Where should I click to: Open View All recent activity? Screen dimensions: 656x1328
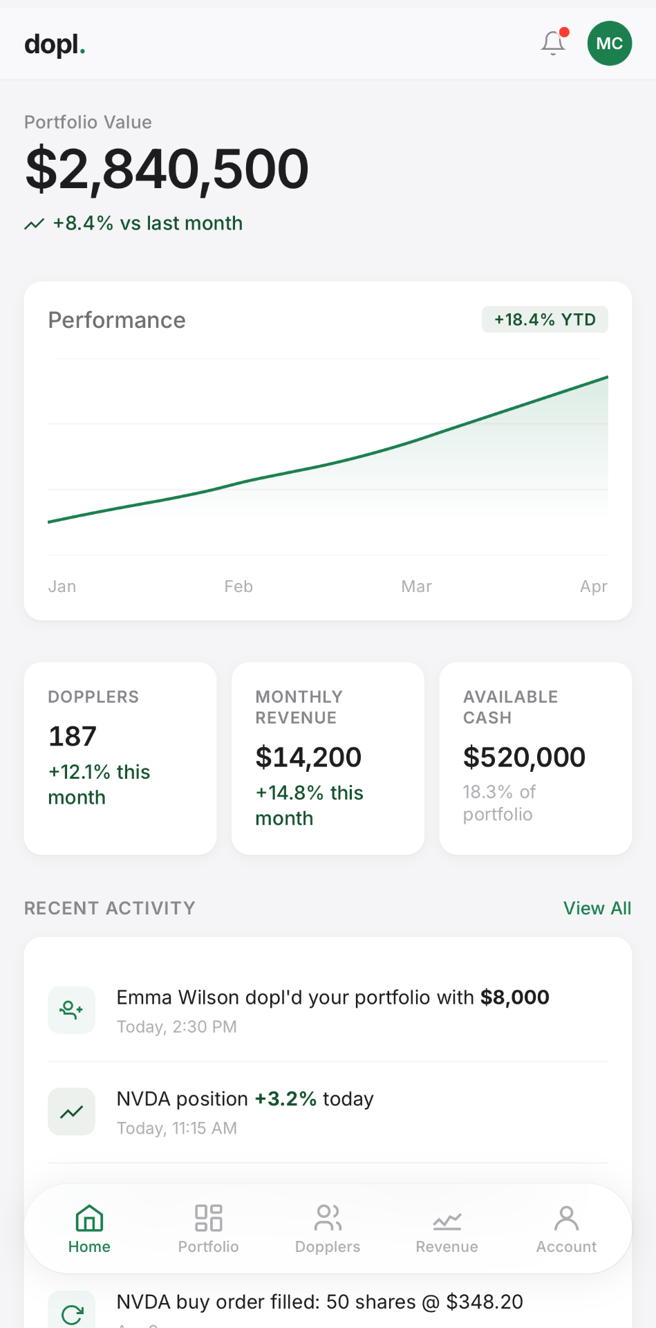(x=597, y=908)
